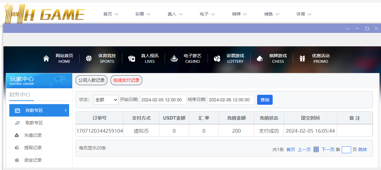Screen dimensions: 381x170
Task: Click the page number input box
Action: pyautogui.click(x=346, y=149)
